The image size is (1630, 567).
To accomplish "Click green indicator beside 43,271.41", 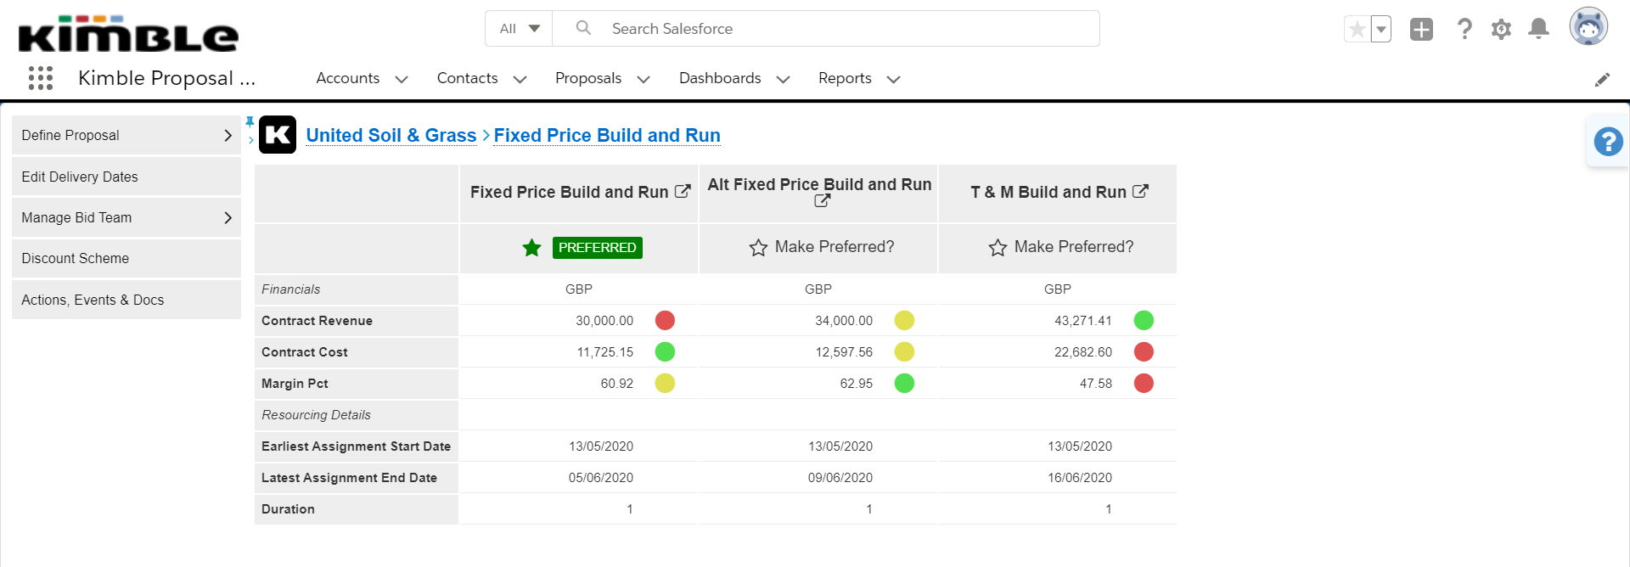I will 1144,320.
